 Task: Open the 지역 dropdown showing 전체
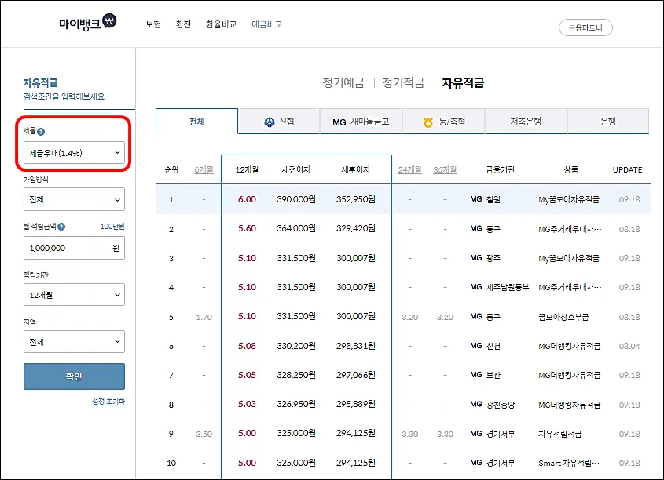pyautogui.click(x=74, y=341)
